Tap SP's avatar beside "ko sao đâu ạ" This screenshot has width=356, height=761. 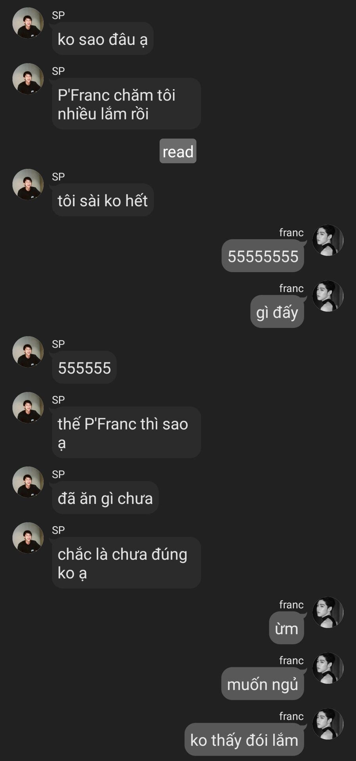tap(28, 23)
